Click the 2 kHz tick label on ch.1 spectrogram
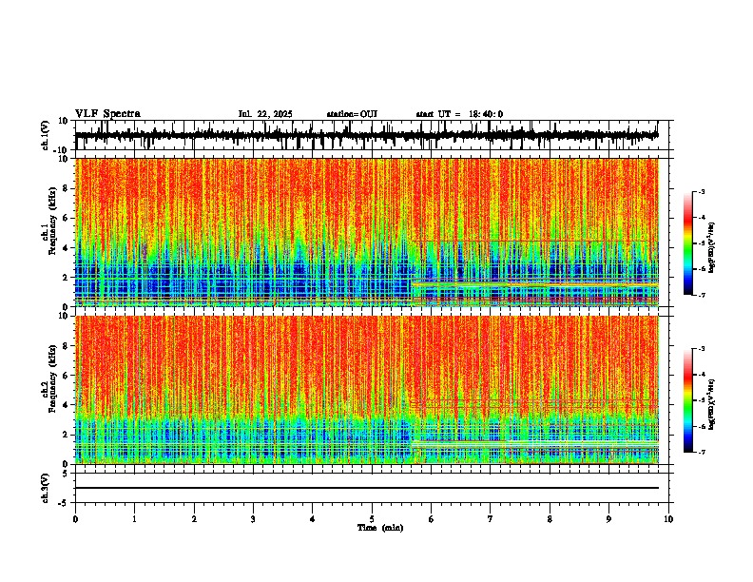This screenshot has height=582, width=753. pos(67,278)
